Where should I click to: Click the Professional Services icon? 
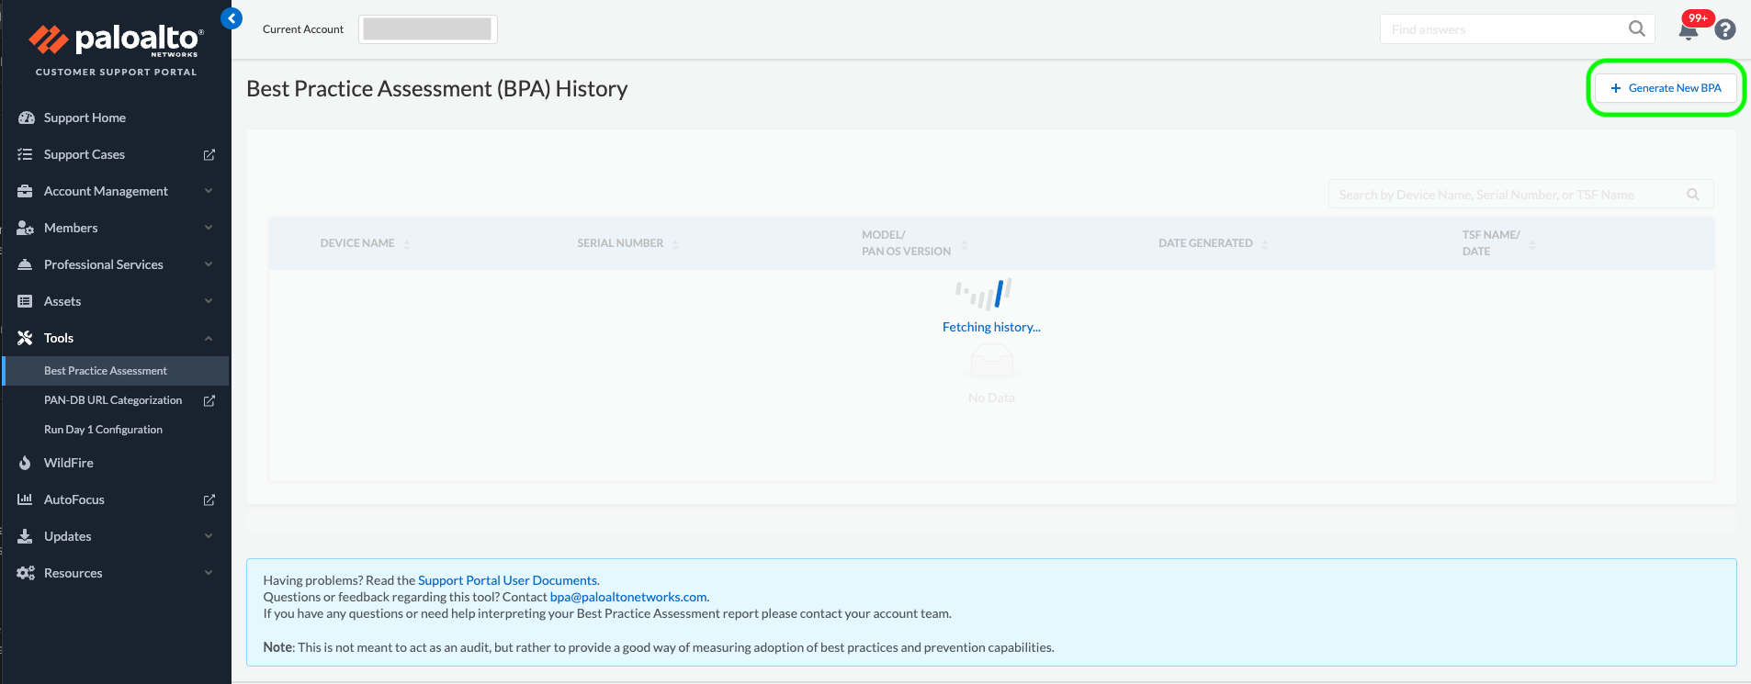pyautogui.click(x=25, y=264)
